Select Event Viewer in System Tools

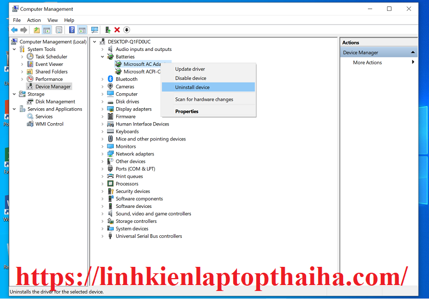click(49, 64)
